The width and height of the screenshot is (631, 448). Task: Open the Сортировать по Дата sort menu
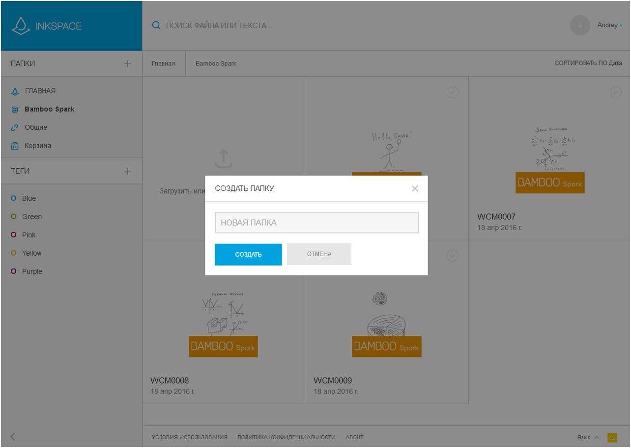click(x=588, y=63)
